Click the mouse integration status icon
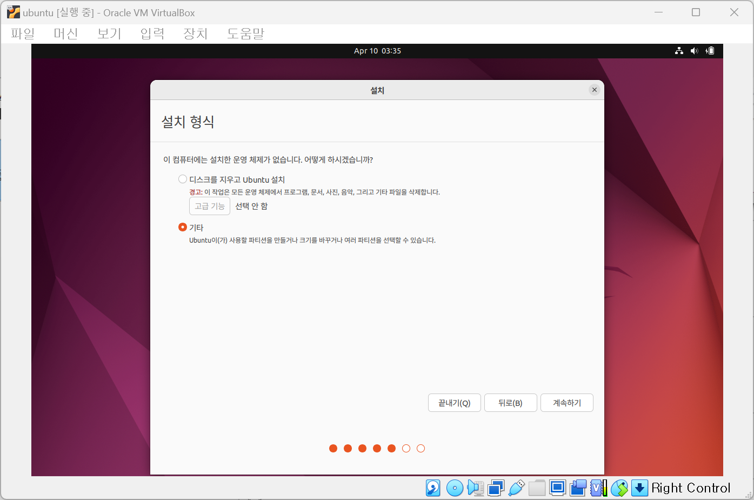754x500 pixels. pyautogui.click(x=619, y=488)
